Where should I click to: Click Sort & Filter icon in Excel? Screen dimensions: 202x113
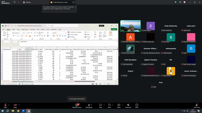100,33
